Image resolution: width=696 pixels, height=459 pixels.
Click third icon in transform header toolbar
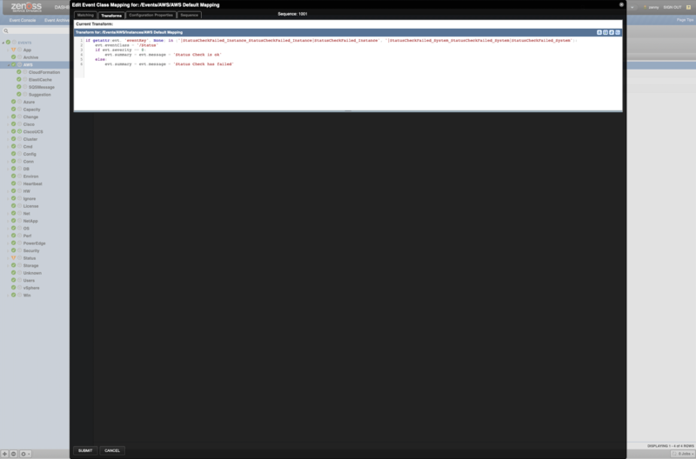(612, 32)
